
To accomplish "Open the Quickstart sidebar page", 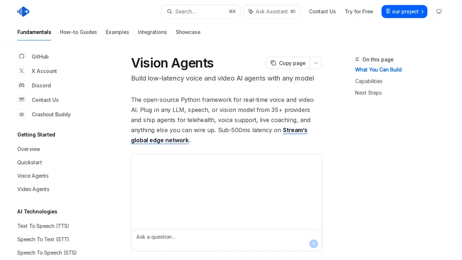I will [30, 162].
